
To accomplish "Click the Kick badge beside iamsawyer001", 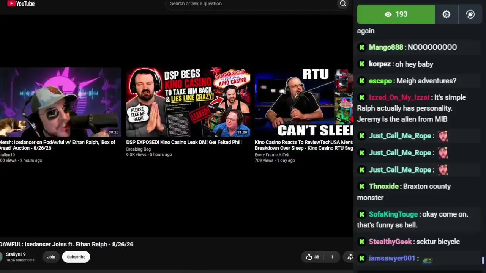I will coord(362,258).
